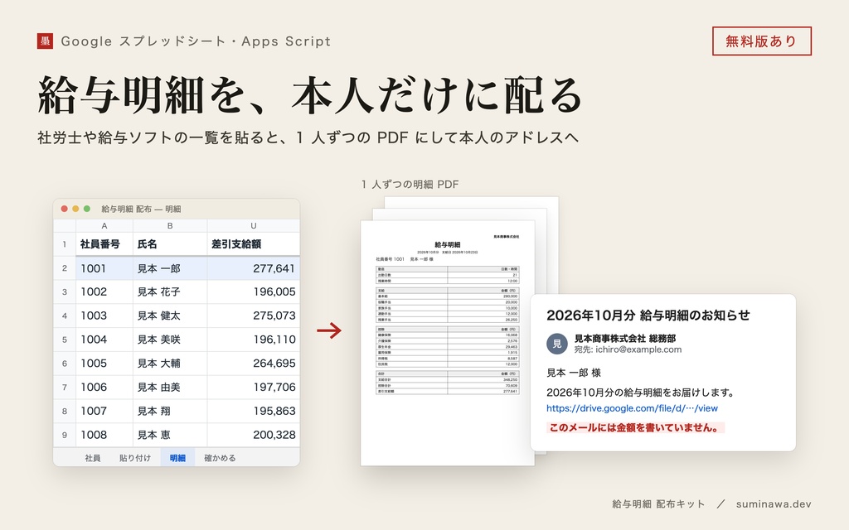Open the 貼り付け sheet tab
Viewport: 849px width, 530px height.
[135, 458]
